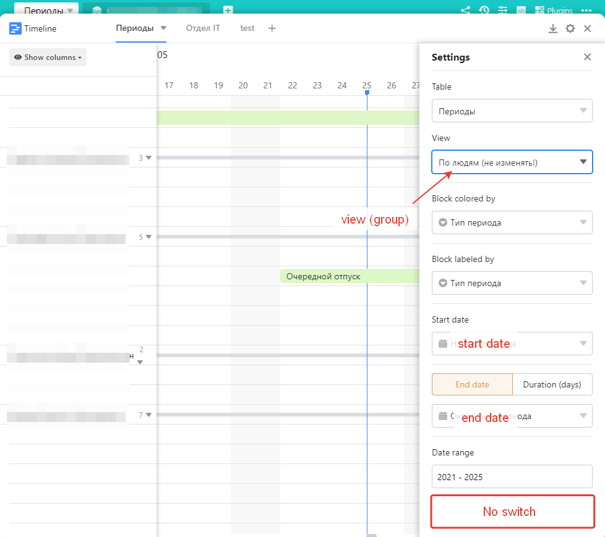Click the Date range field 2021 - 2025
This screenshot has height=537, width=605.
coord(512,477)
